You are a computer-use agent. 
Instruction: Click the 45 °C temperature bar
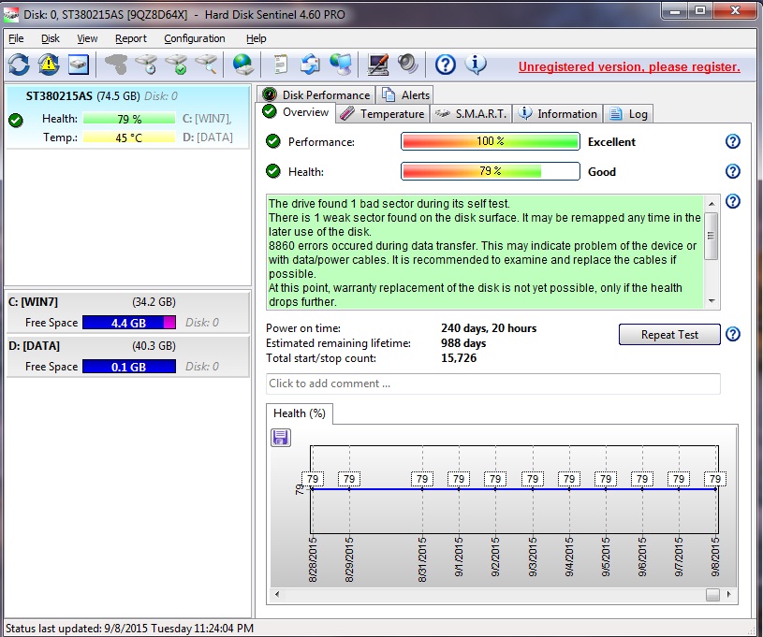point(129,138)
